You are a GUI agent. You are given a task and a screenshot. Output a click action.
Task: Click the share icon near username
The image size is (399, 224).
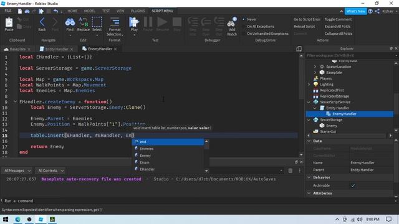pyautogui.click(x=377, y=11)
